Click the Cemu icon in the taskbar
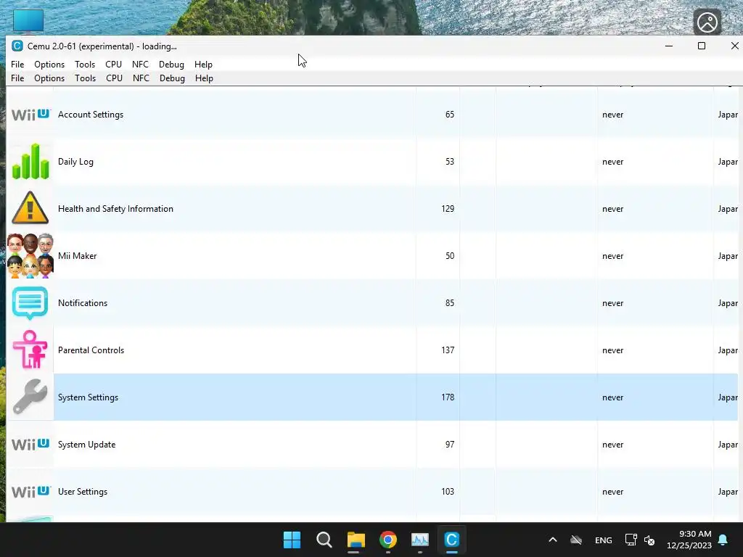Image resolution: width=743 pixels, height=557 pixels. (451, 540)
